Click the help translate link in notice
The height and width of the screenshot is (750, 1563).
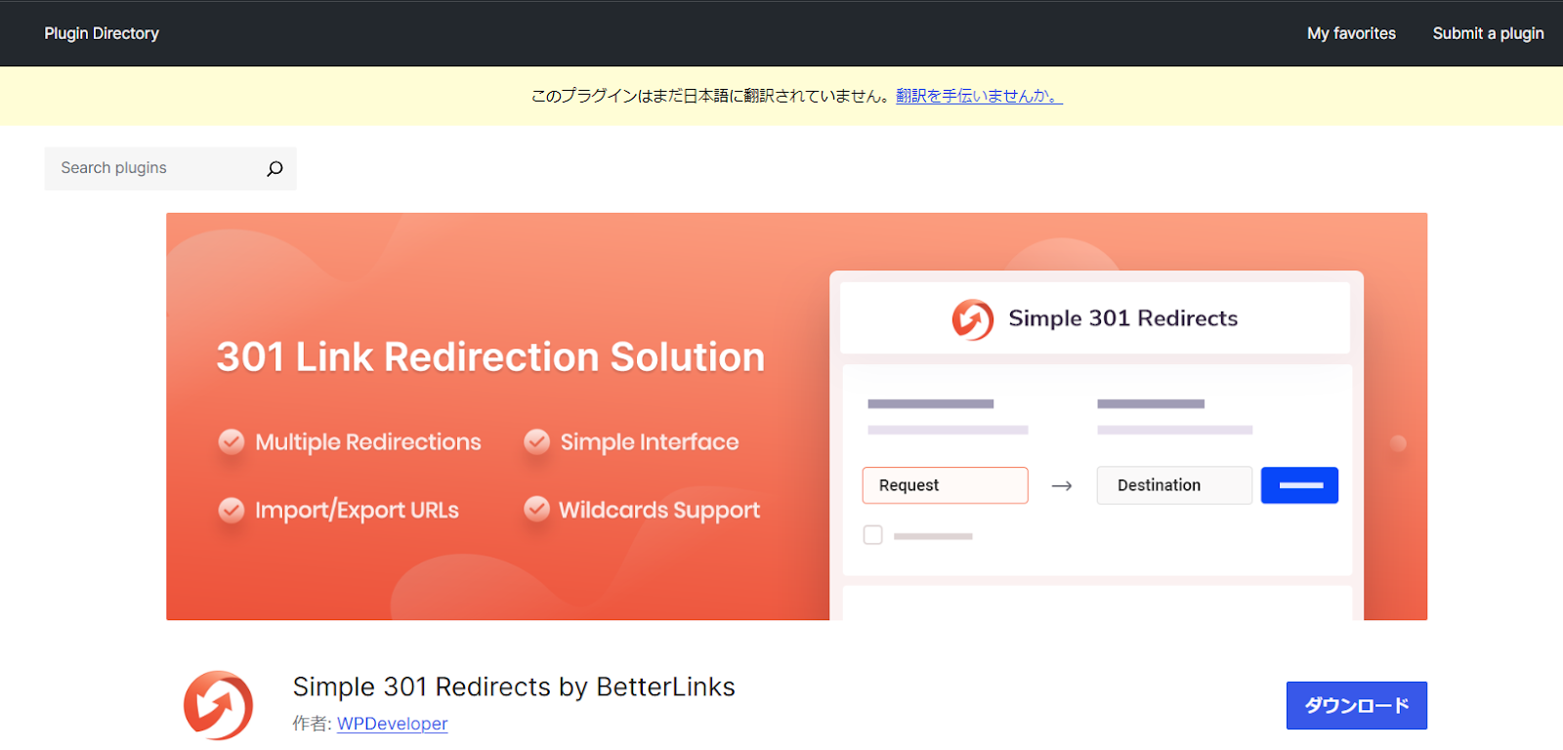979,96
